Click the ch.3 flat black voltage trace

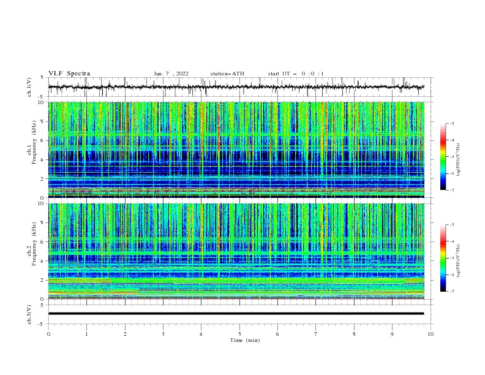[236, 314]
